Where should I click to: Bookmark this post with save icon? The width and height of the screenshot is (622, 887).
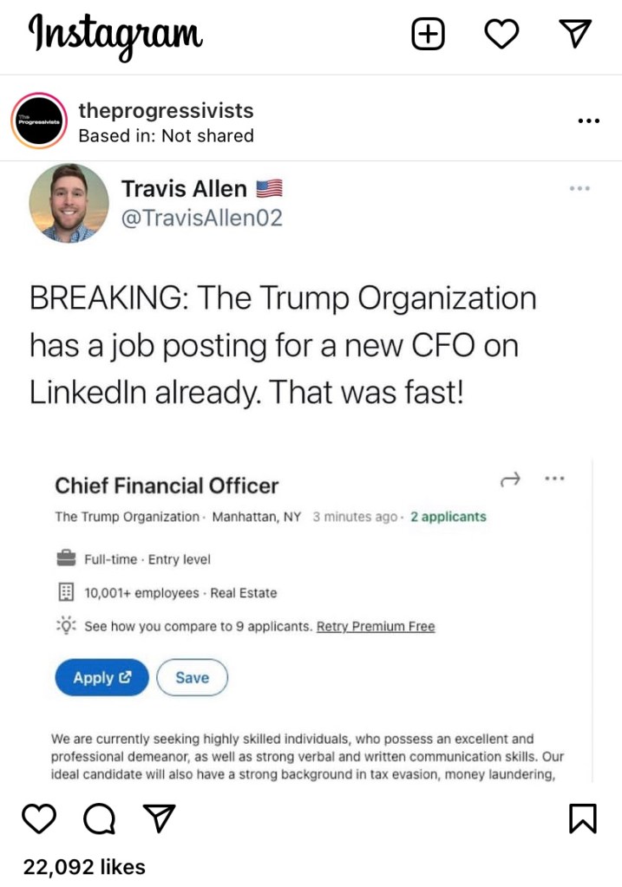tap(583, 818)
